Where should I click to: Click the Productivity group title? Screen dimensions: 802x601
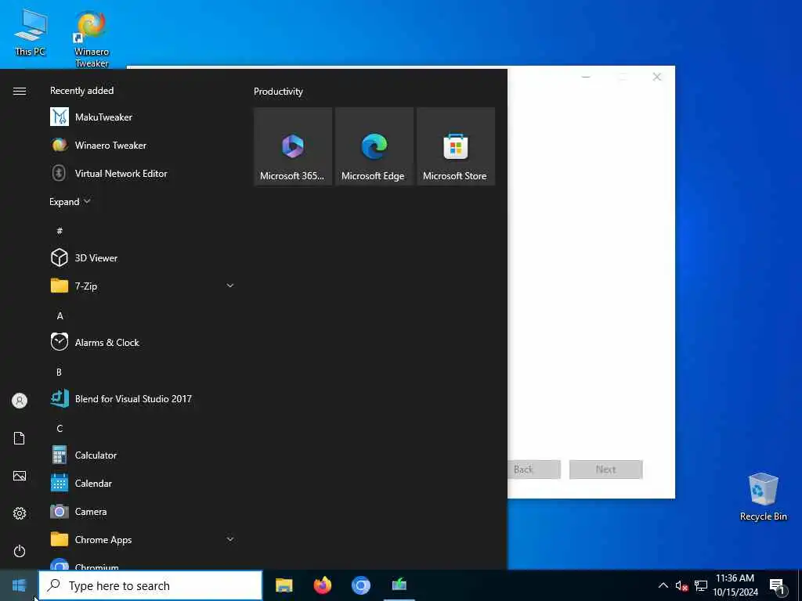point(278,92)
